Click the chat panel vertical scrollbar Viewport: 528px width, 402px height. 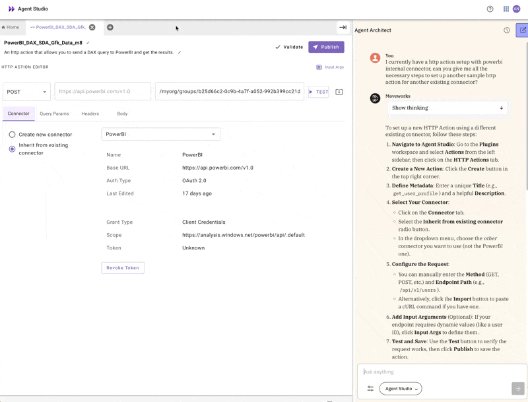click(526, 117)
